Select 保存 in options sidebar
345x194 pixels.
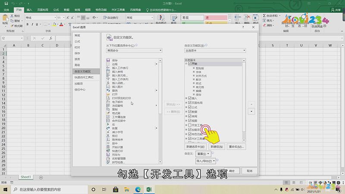tap(77, 53)
